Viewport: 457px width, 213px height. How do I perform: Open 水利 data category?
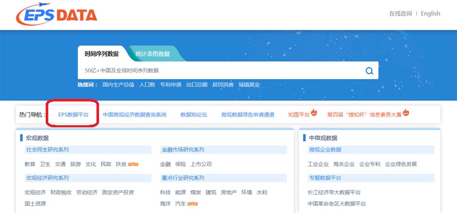[262, 192]
